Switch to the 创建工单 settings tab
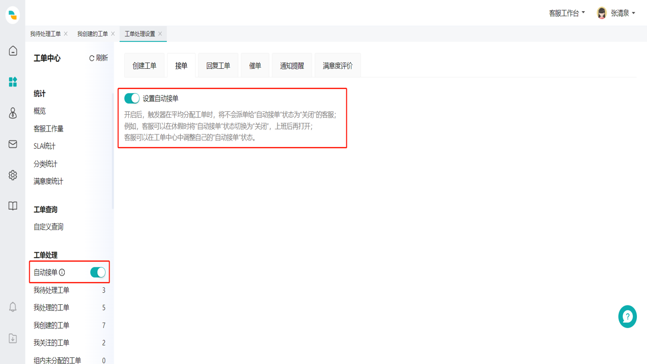Image resolution: width=647 pixels, height=364 pixels. pos(145,65)
